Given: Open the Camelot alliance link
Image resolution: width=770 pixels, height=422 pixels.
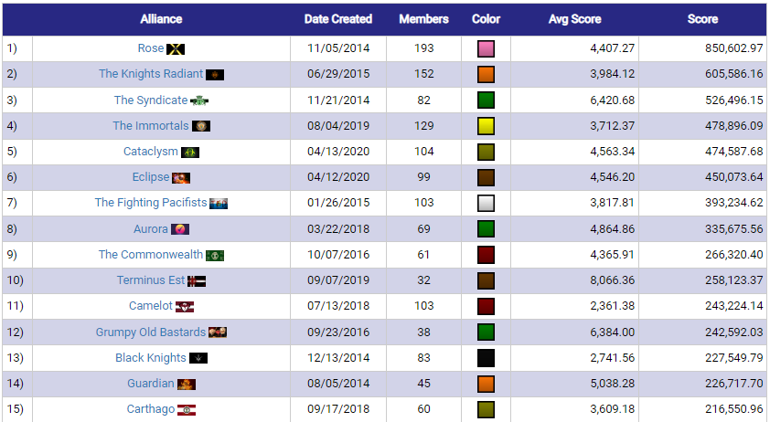Looking at the screenshot, I should (x=150, y=306).
